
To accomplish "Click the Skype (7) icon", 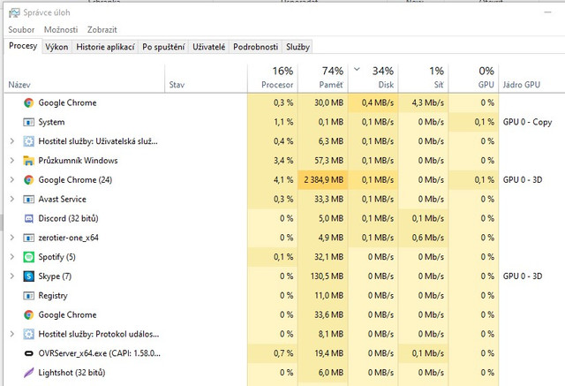I will click(28, 276).
